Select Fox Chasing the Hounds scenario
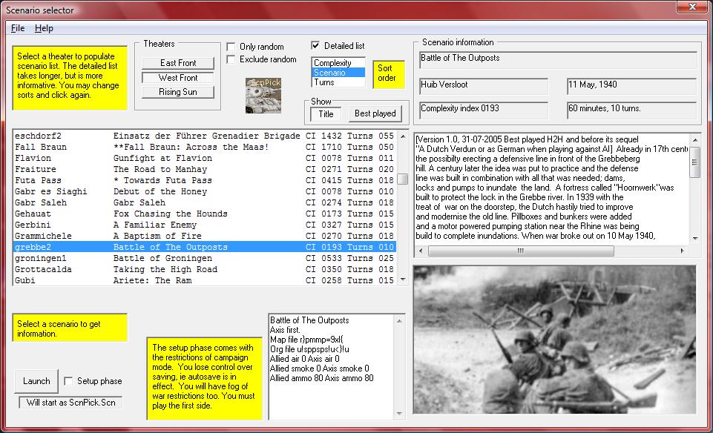Screen dimensions: 713x433 (x=204, y=214)
